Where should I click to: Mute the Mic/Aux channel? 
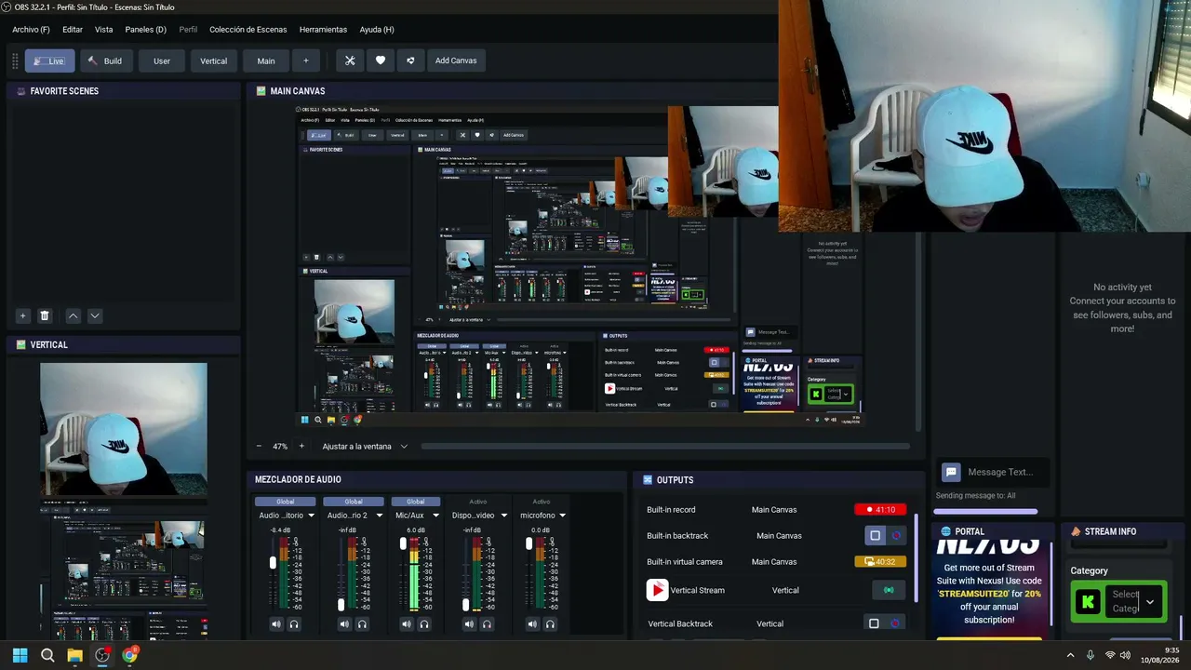pos(407,624)
